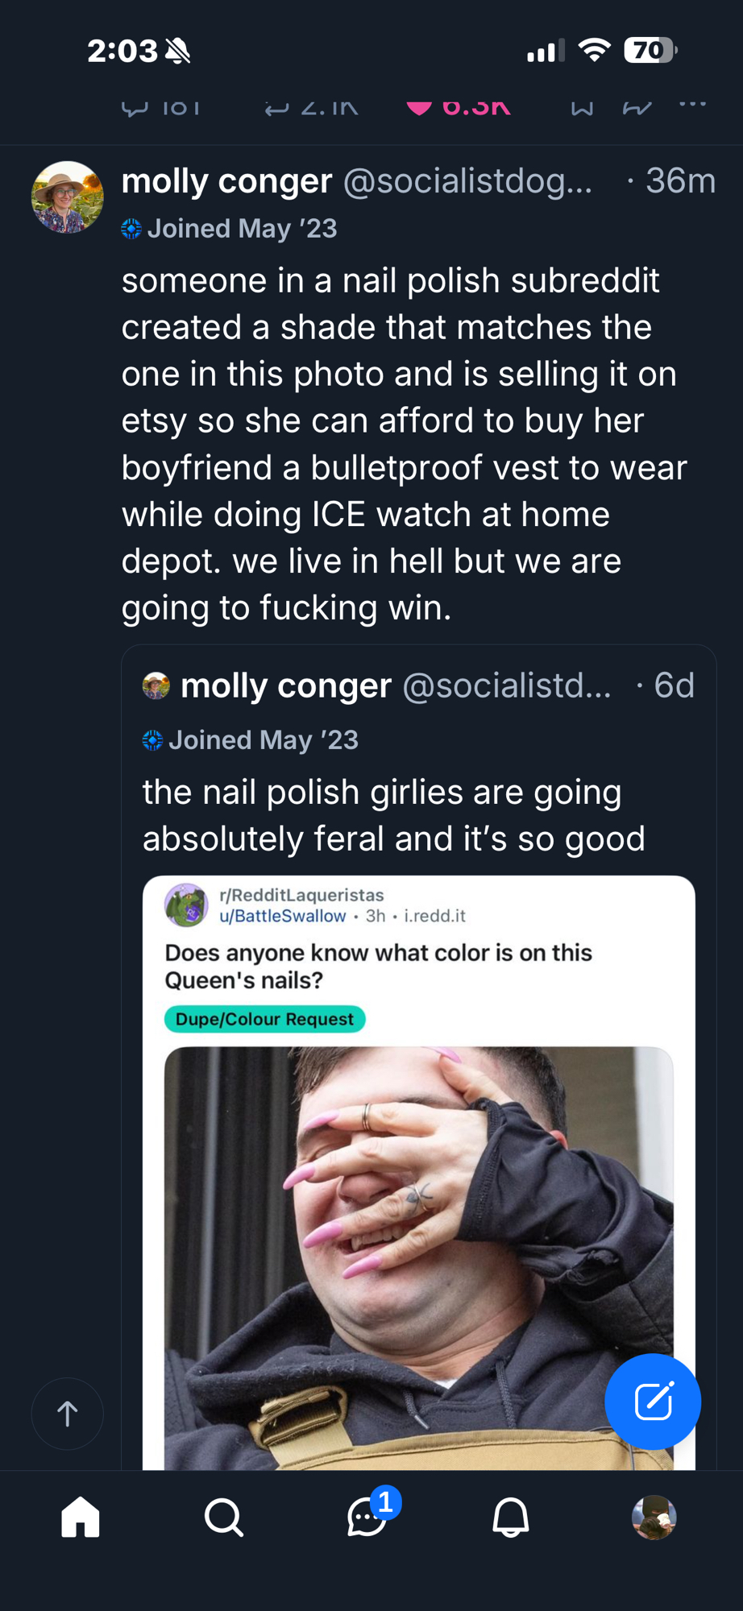Tap the blue compose new post button
743x1611 pixels.
[653, 1402]
